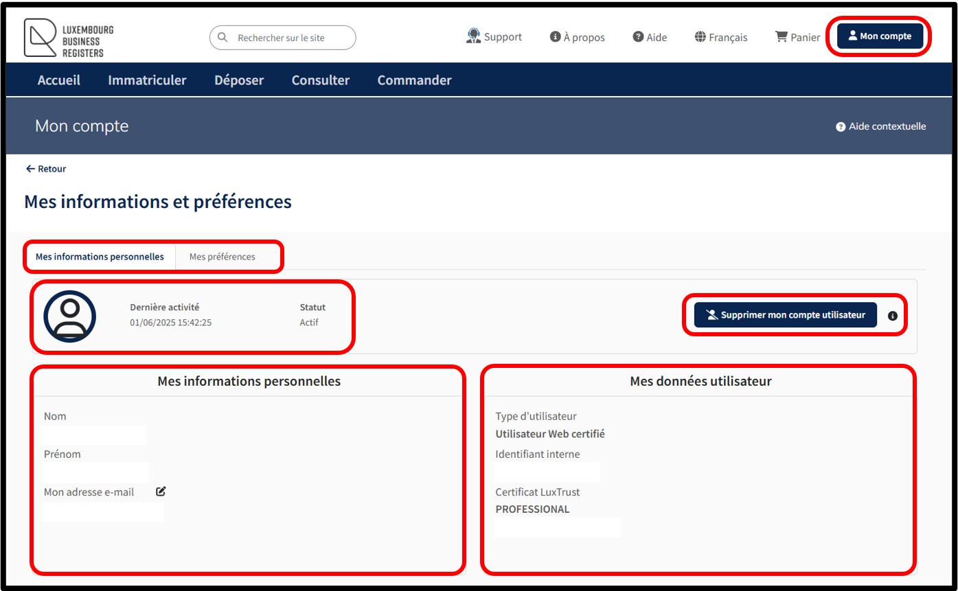This screenshot has width=958, height=591.
Task: Click the user profile avatar picture
Action: tap(70, 316)
